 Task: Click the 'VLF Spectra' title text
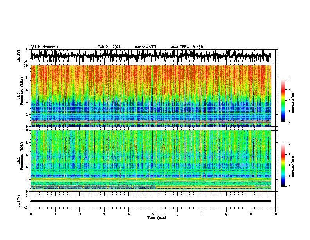tap(44, 47)
